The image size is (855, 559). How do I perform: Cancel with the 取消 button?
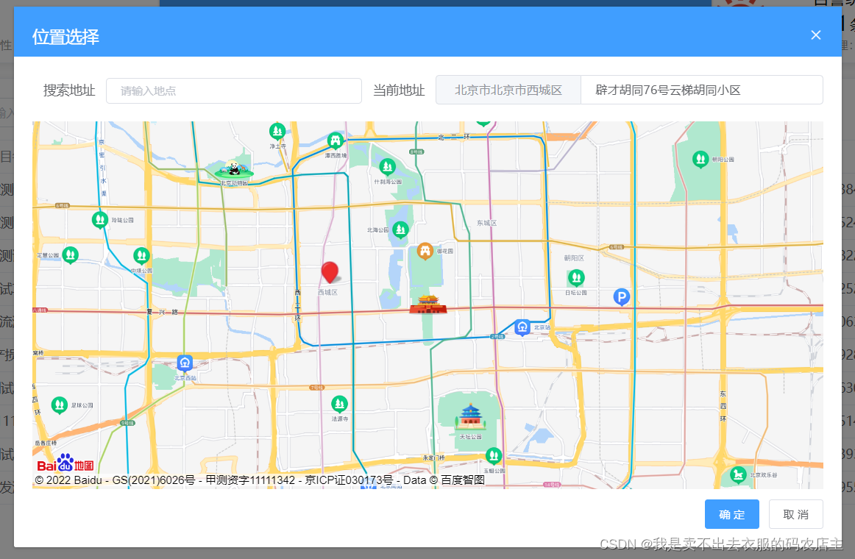(795, 514)
